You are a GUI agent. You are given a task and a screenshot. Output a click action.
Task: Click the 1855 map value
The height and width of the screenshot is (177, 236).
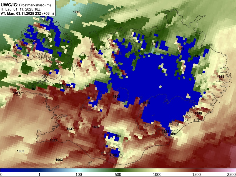click(146, 103)
